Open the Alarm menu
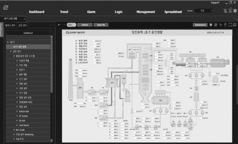This screenshot has width=238, height=144. coord(91,12)
